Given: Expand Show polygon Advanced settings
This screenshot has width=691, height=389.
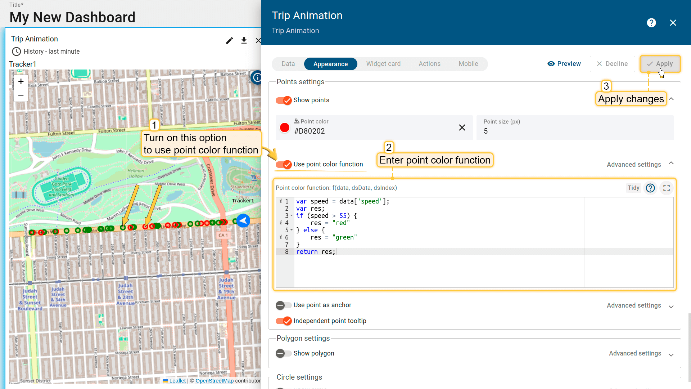Looking at the screenshot, I should pyautogui.click(x=671, y=355).
